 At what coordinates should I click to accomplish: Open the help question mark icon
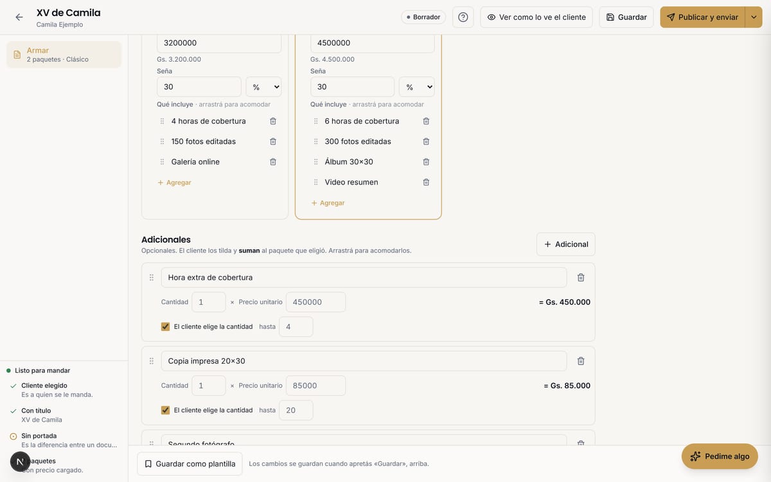463,17
